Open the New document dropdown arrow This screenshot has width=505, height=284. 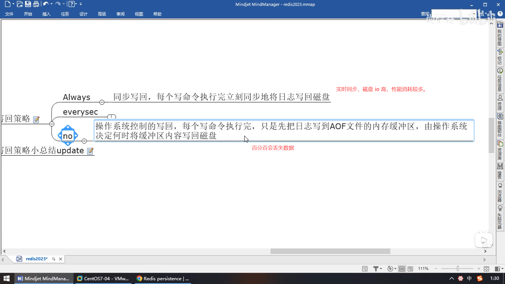click(x=13, y=4)
